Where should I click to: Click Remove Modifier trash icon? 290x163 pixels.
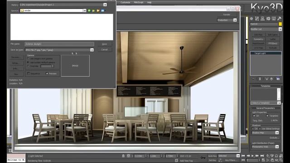271,79
